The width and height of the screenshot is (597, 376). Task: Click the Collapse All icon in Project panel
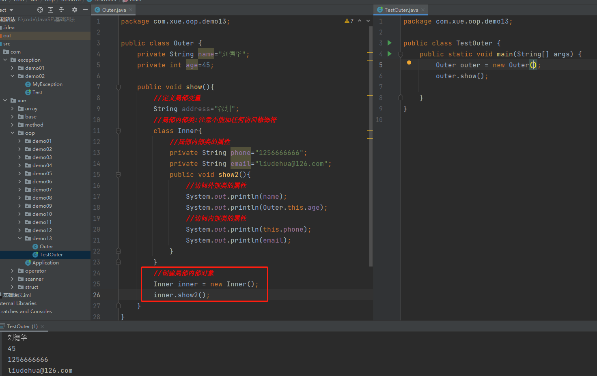61,10
